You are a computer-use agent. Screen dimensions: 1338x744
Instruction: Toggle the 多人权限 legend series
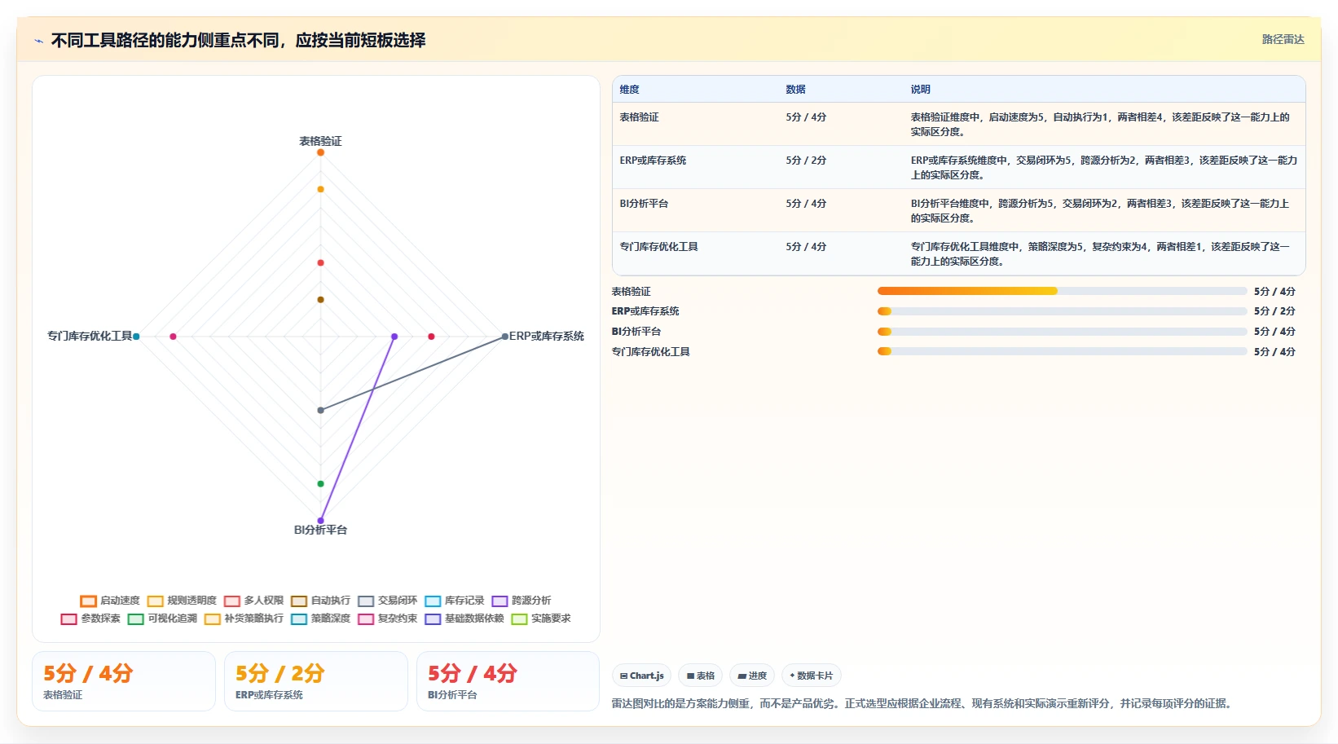pos(253,601)
